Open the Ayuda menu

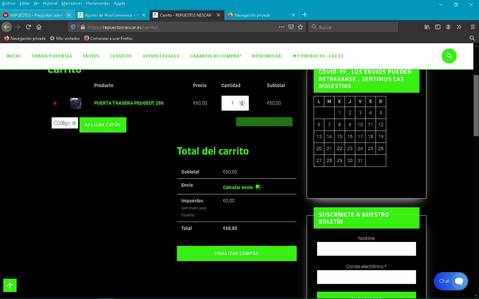click(x=119, y=3)
